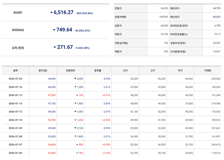Click the closing price 50,700
This screenshot has width=224, height=160.
point(52,120)
